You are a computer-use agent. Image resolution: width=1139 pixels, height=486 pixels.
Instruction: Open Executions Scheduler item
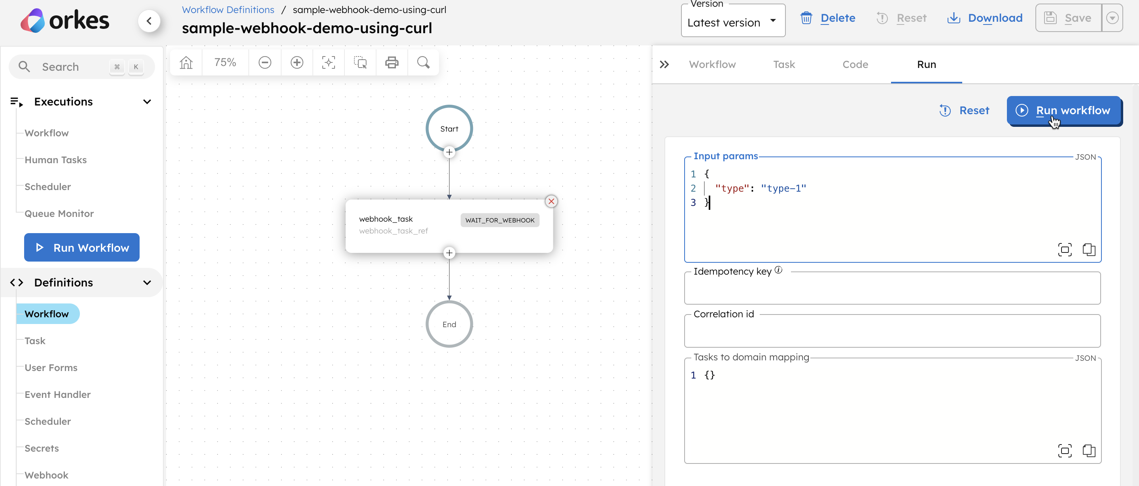[x=48, y=187]
